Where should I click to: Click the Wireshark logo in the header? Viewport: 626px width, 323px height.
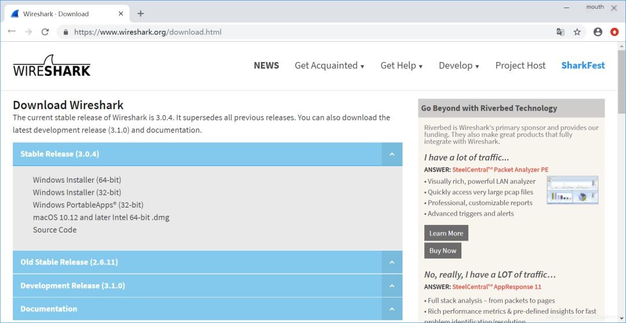pos(52,66)
